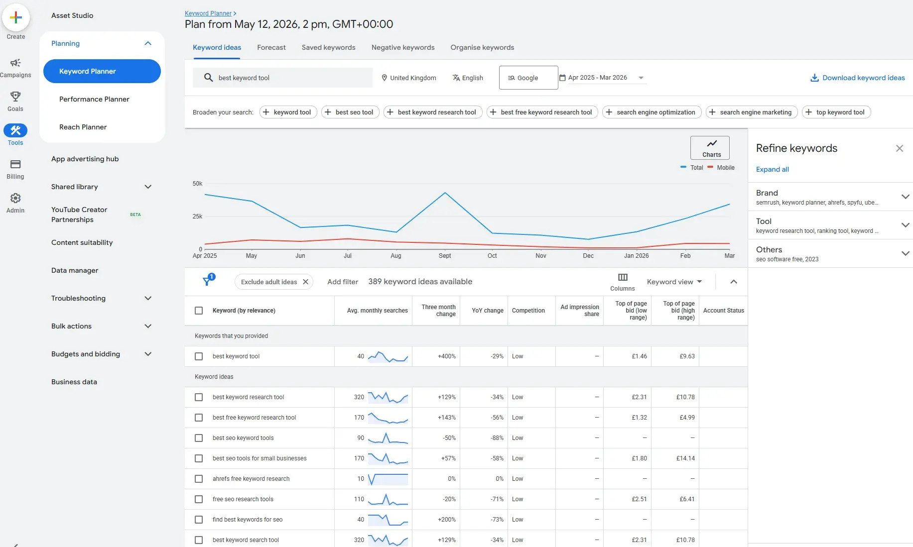913x547 pixels.
Task: Open the filter funnel icon
Action: (207, 281)
